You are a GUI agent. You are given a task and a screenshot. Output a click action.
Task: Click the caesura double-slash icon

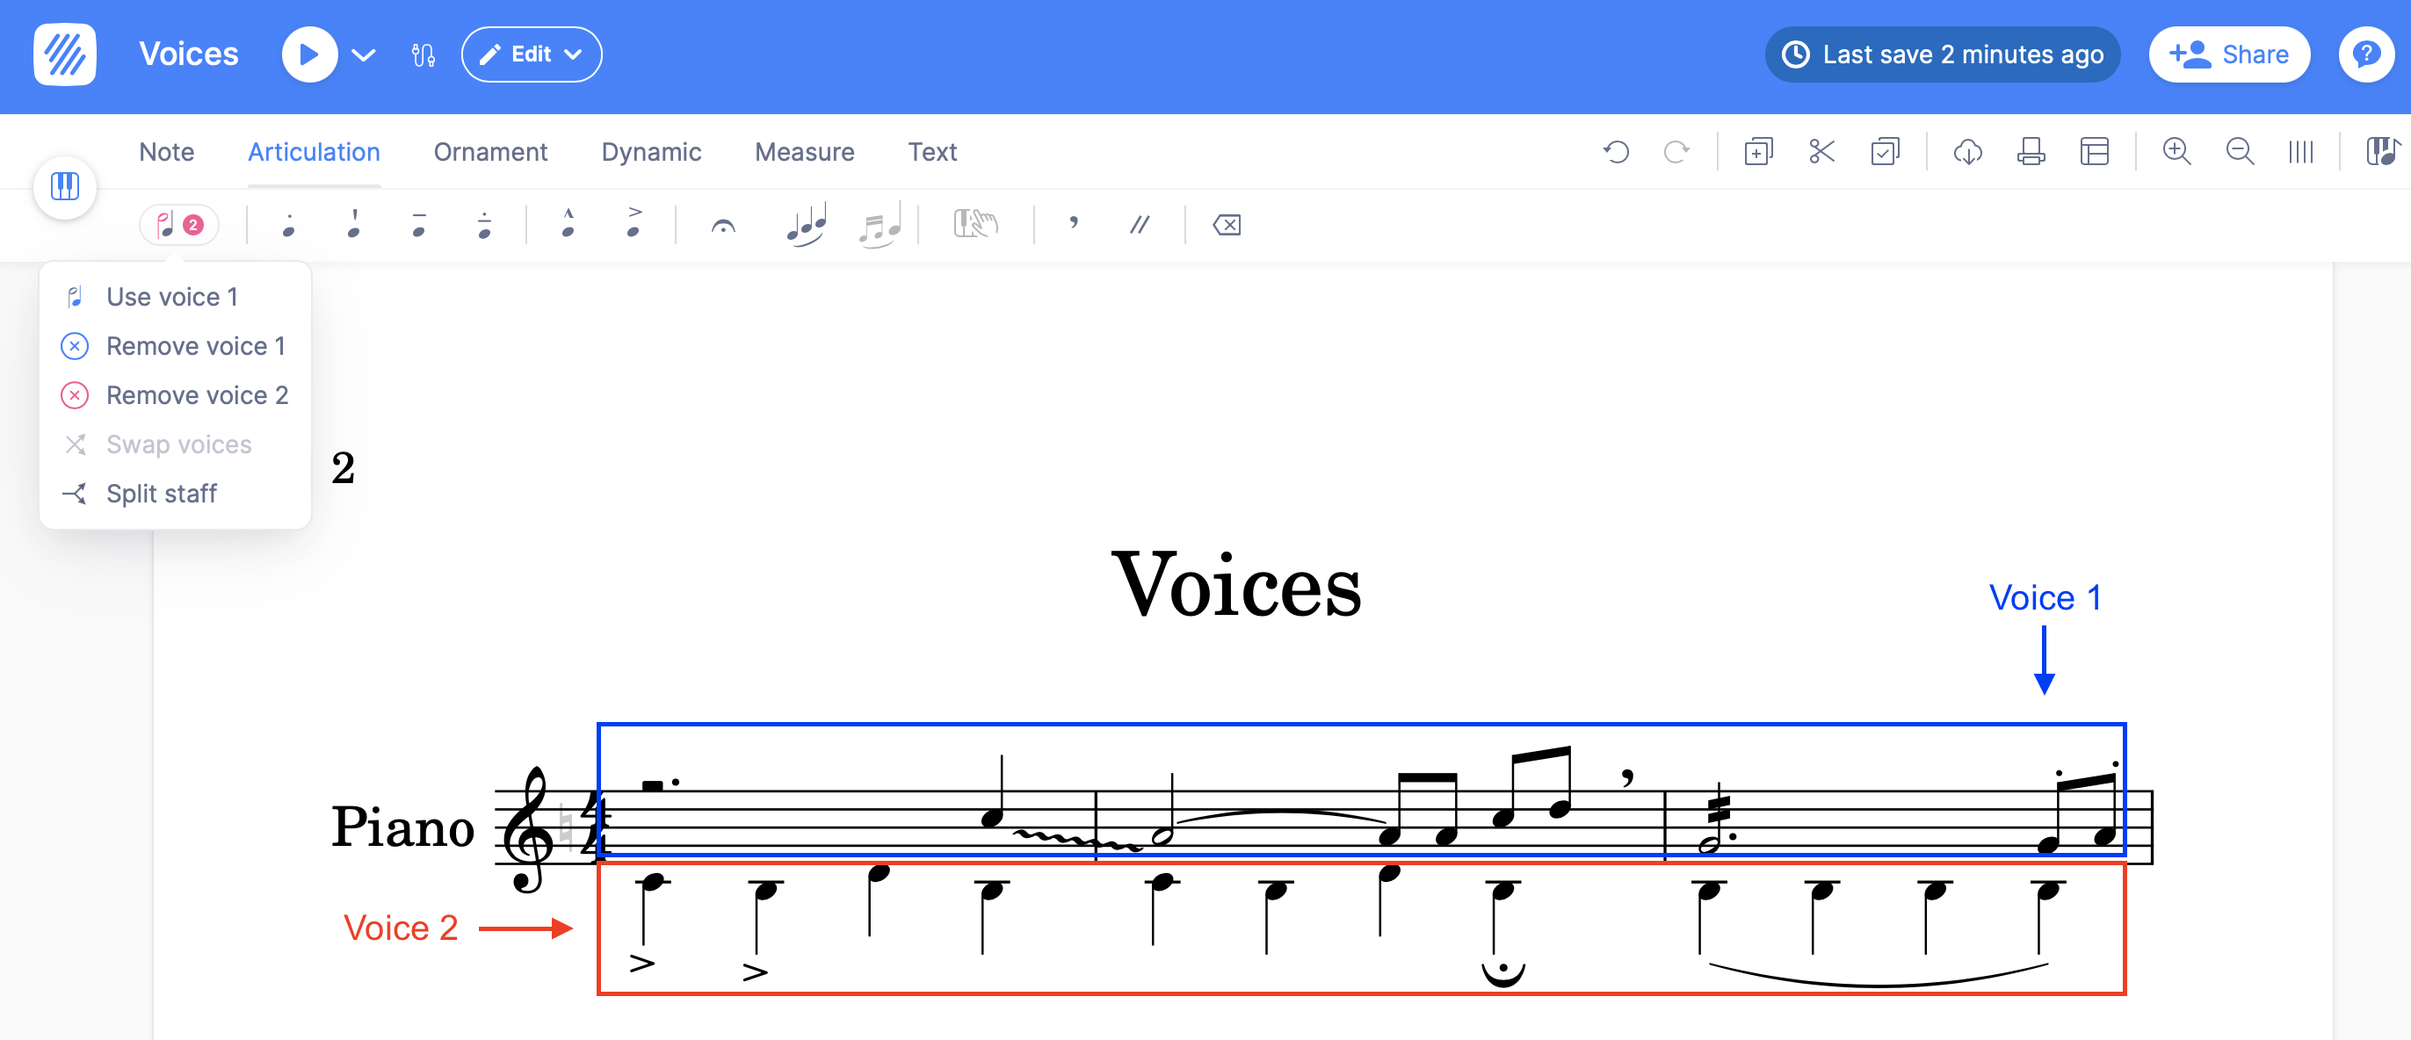1138,225
